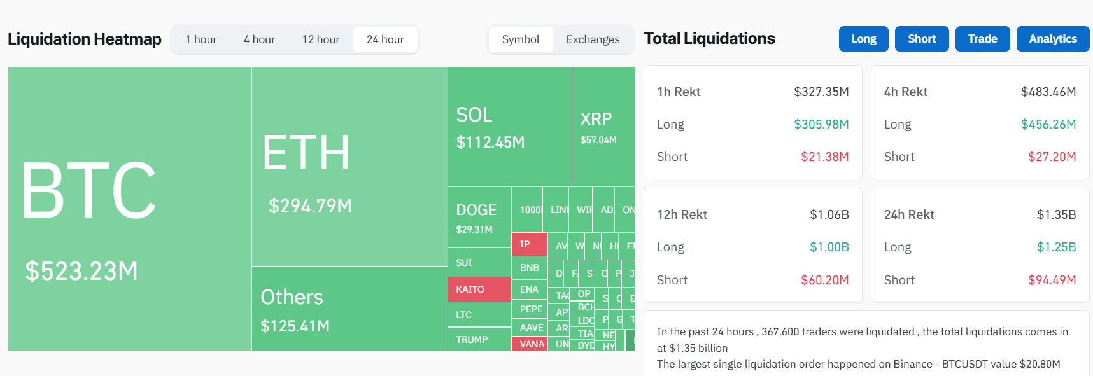Select the 4 hour timeframe
Screen dimensions: 1093x376
point(258,39)
